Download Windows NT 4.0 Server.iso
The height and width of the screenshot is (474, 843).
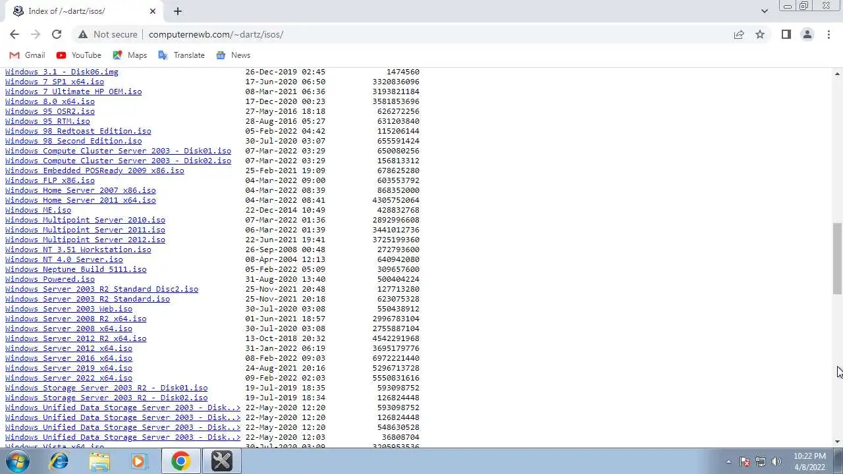click(64, 259)
